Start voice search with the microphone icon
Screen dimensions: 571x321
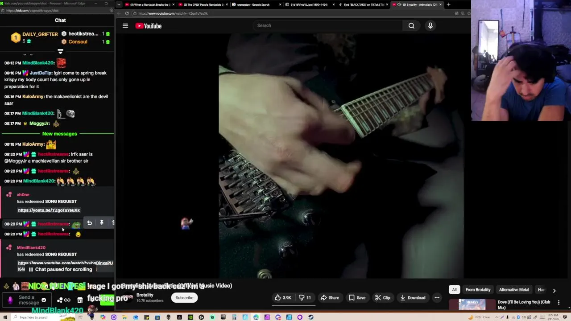(430, 25)
